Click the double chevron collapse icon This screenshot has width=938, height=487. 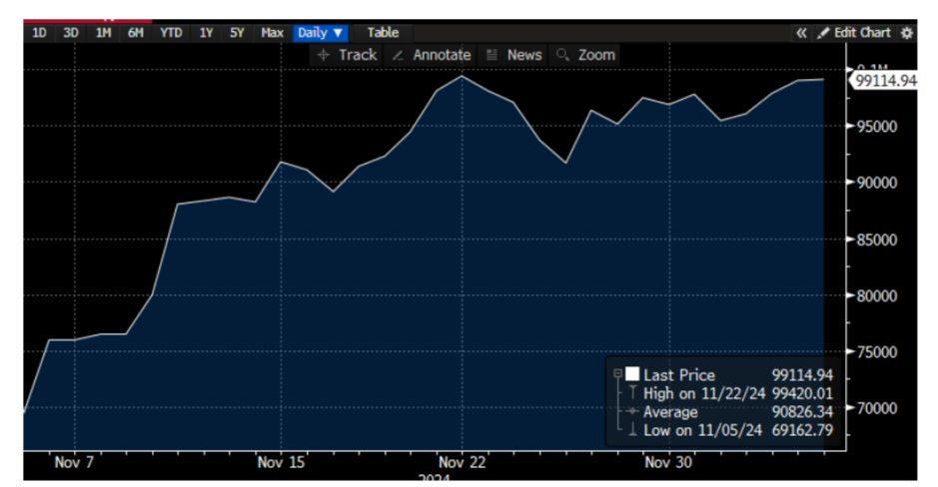click(x=801, y=33)
